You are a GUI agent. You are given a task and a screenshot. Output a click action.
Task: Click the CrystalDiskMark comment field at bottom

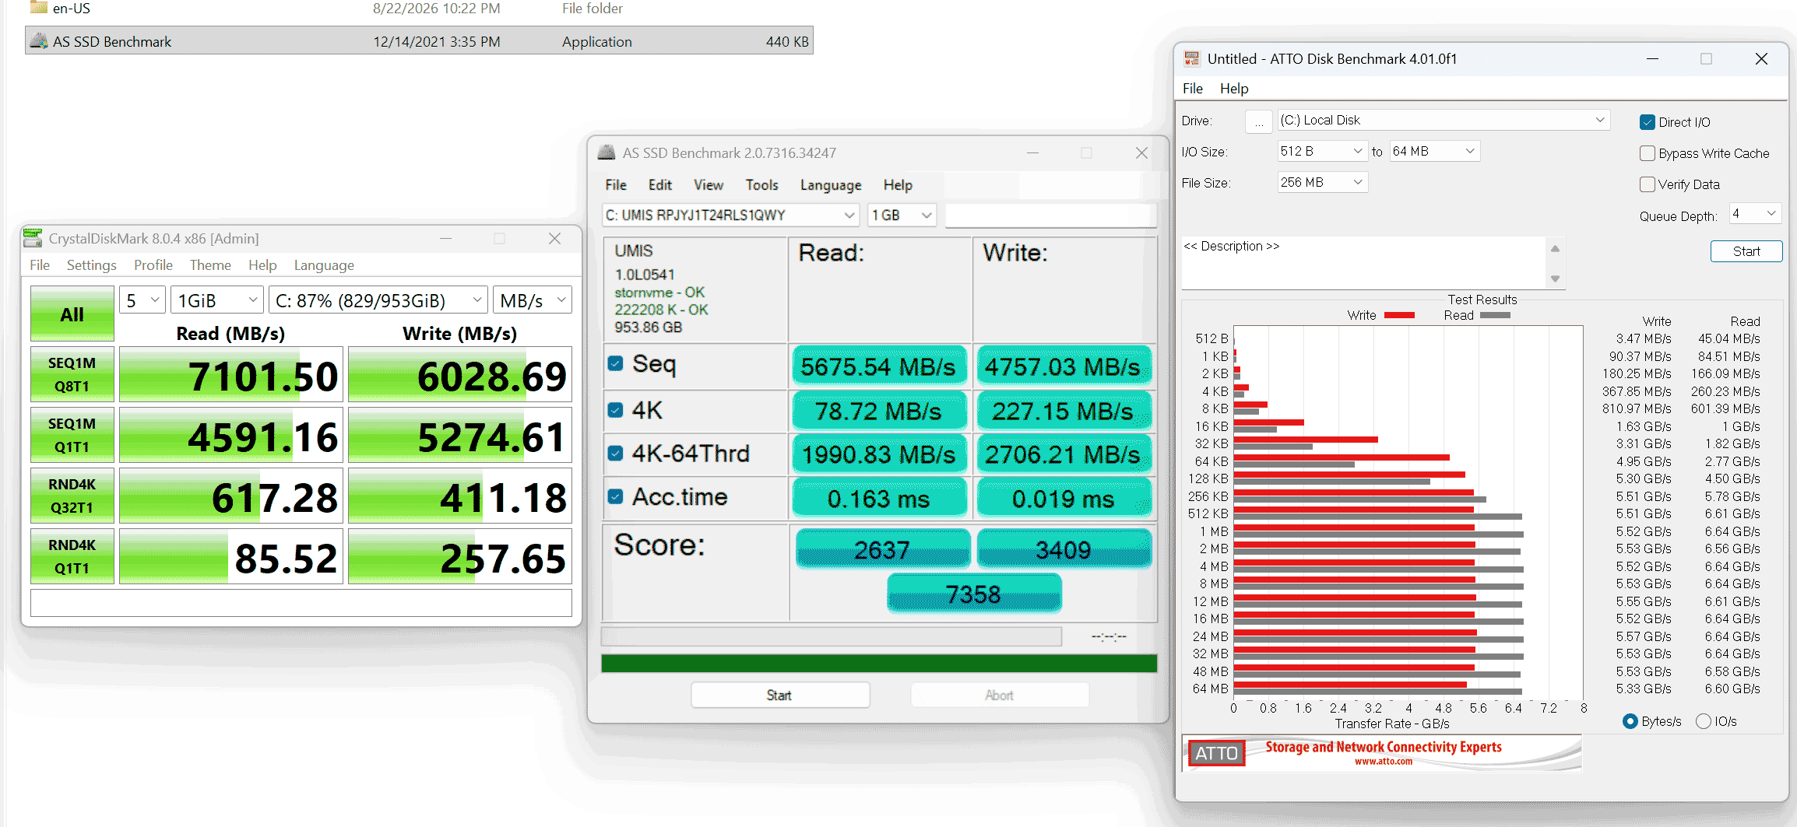301,603
